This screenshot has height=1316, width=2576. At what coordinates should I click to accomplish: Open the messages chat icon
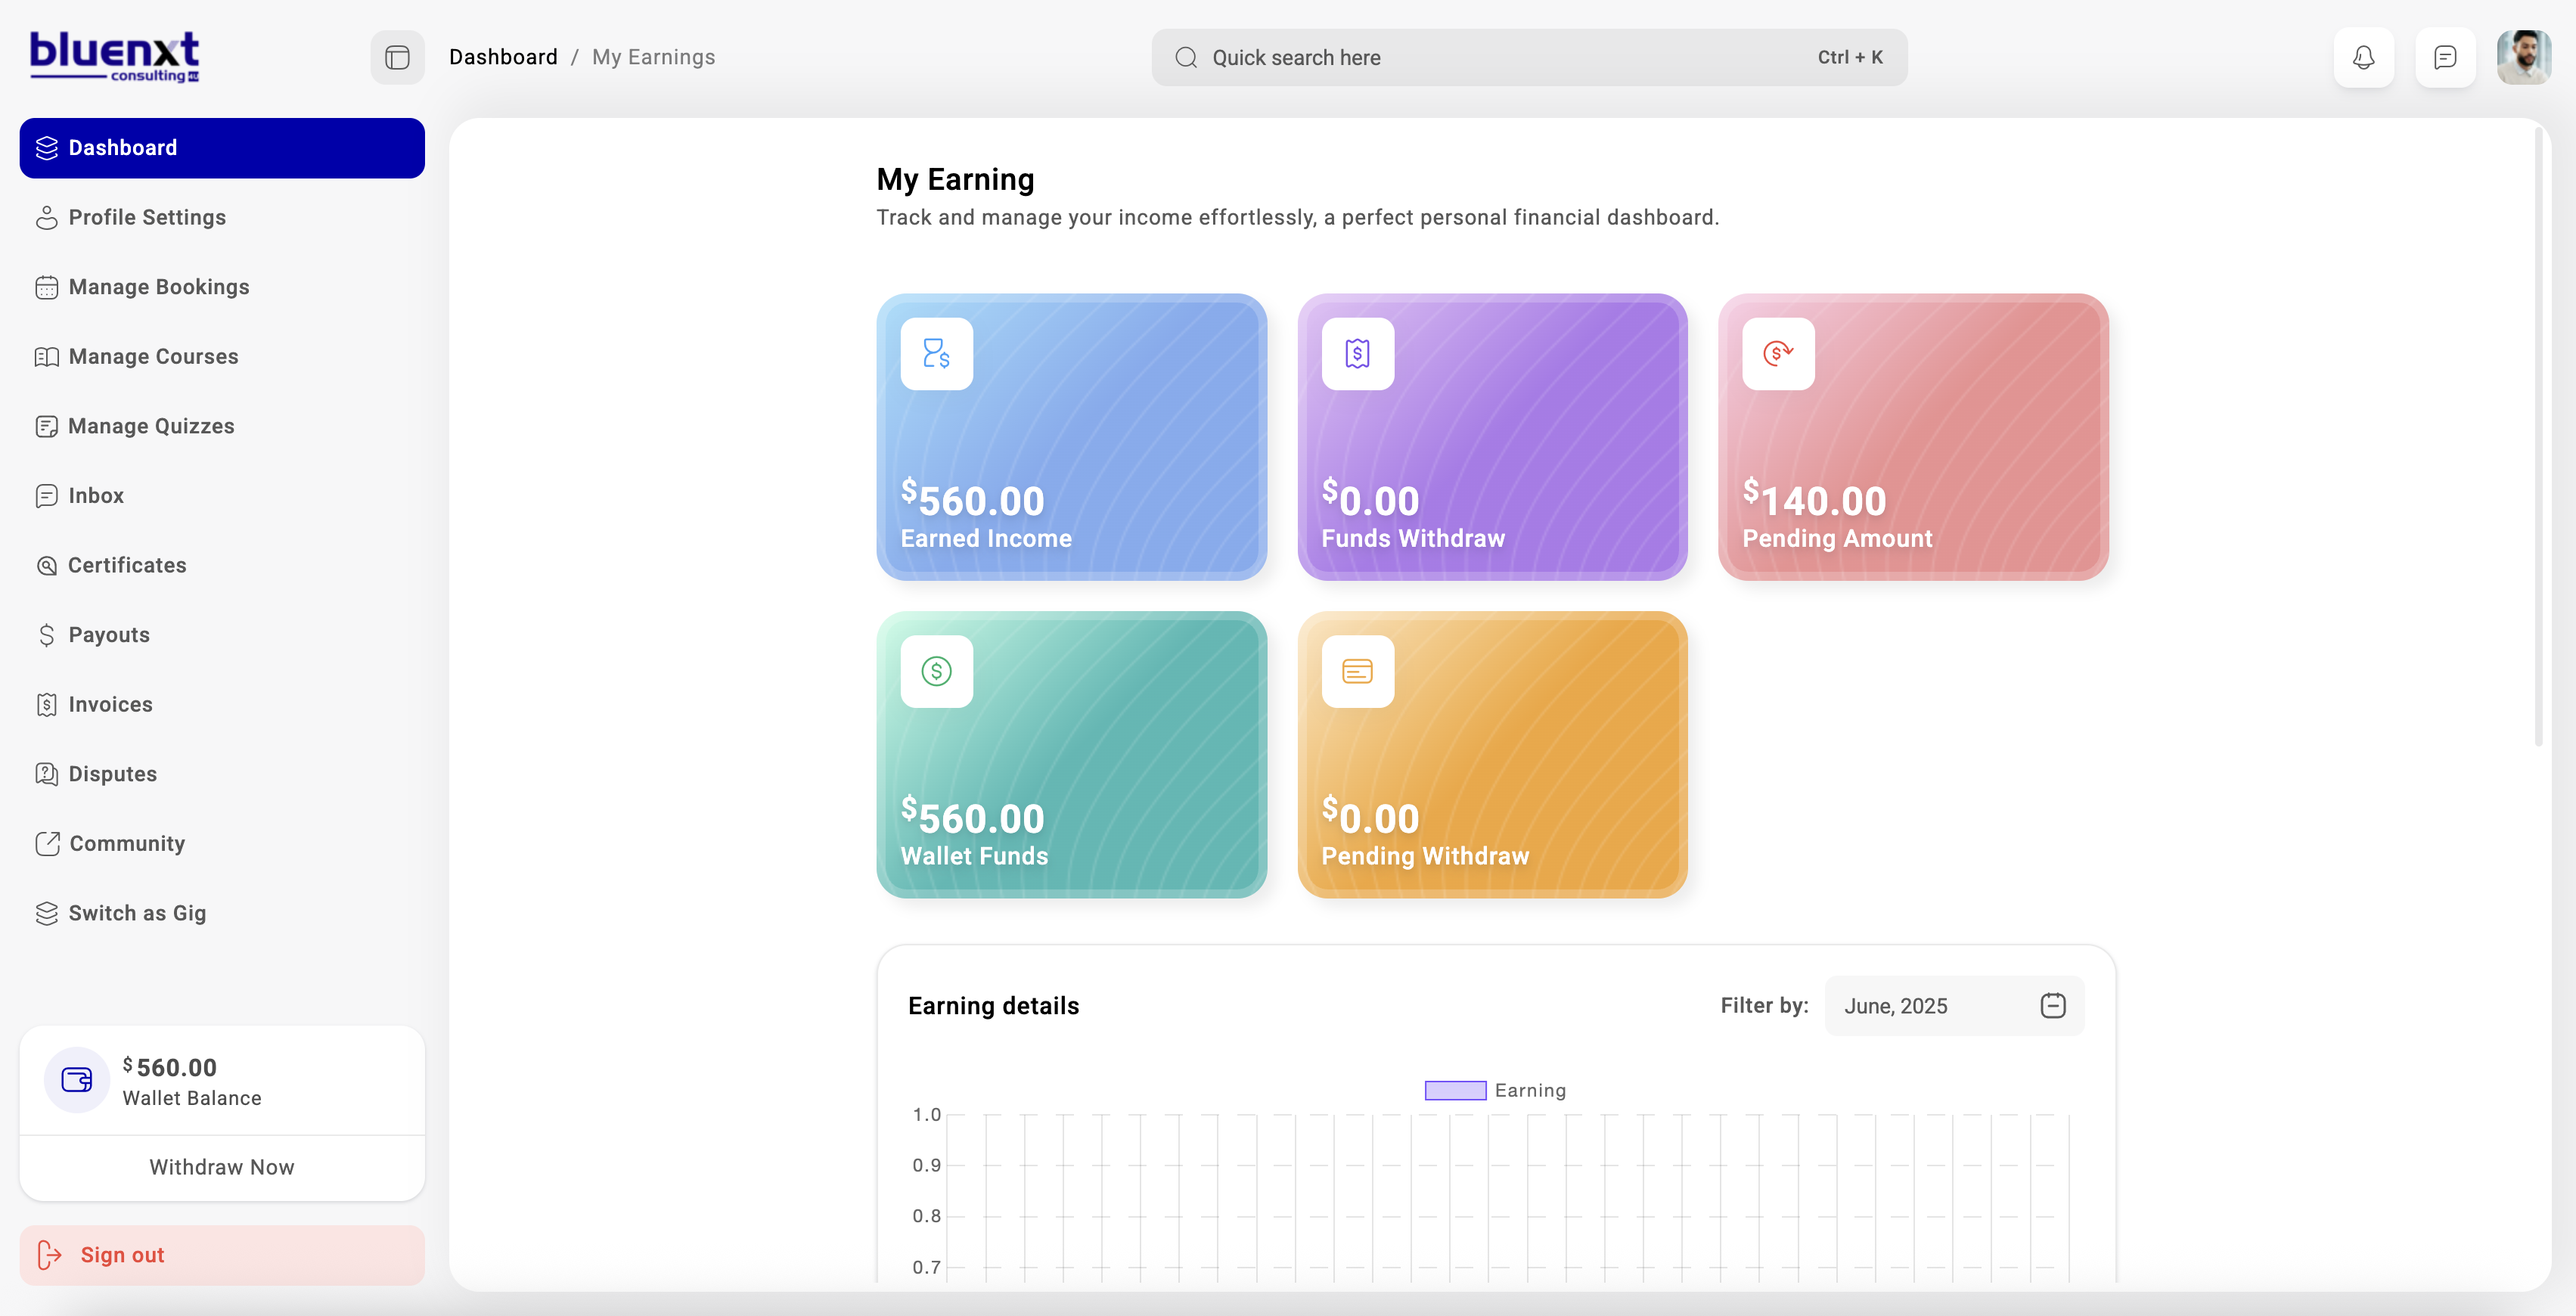pos(2444,57)
